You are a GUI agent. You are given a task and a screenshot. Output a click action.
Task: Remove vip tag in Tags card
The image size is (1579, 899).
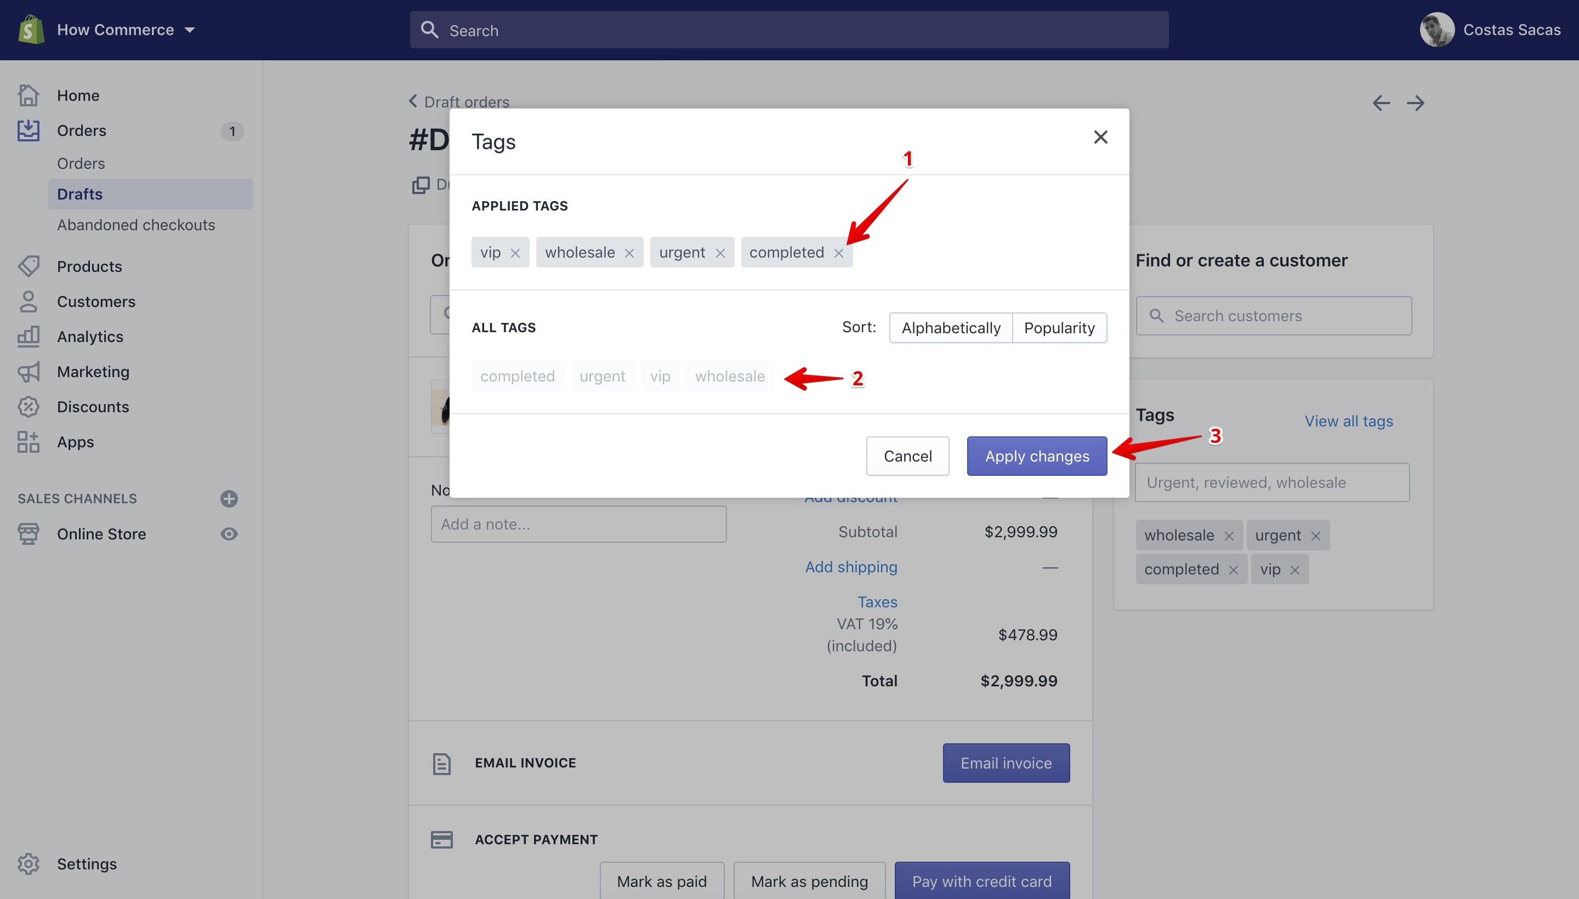pyautogui.click(x=1295, y=570)
